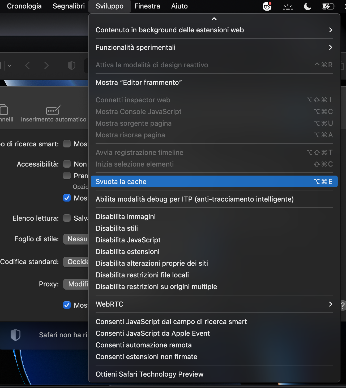This screenshot has height=388, width=346.
Task: Click the moon Focus icon in the menu bar
Action: click(x=307, y=6)
